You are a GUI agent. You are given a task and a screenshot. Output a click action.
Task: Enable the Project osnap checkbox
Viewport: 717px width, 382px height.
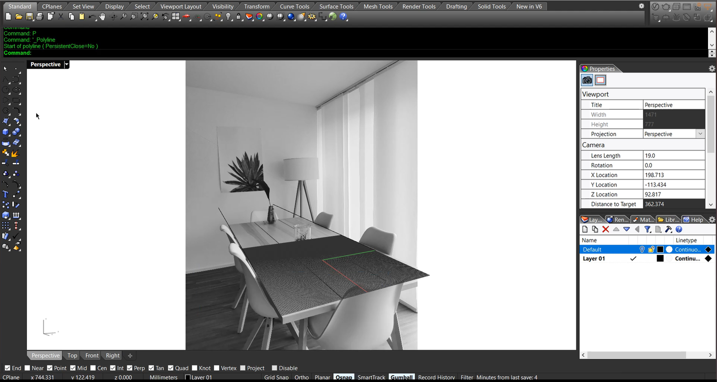click(x=243, y=368)
